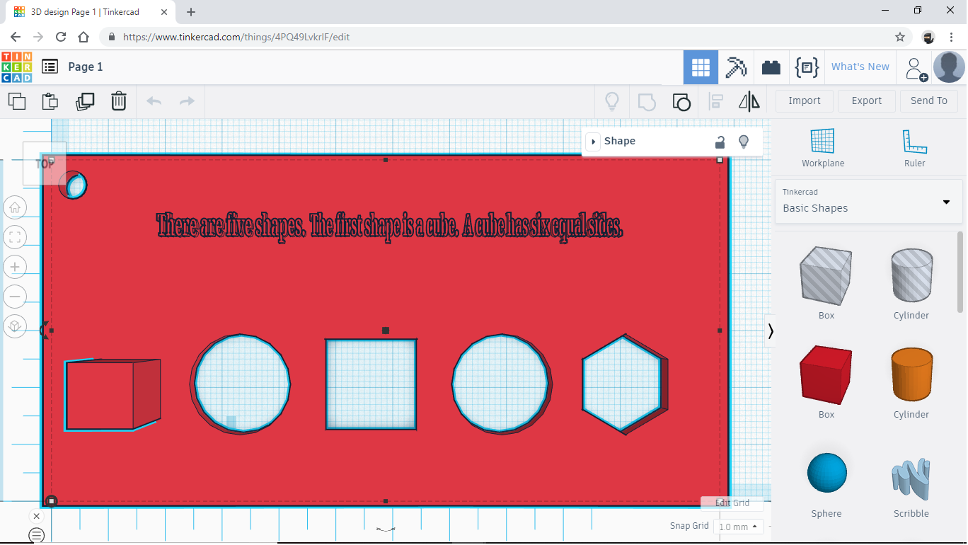
Task: Open the Page 1 design menu
Action: coord(49,66)
